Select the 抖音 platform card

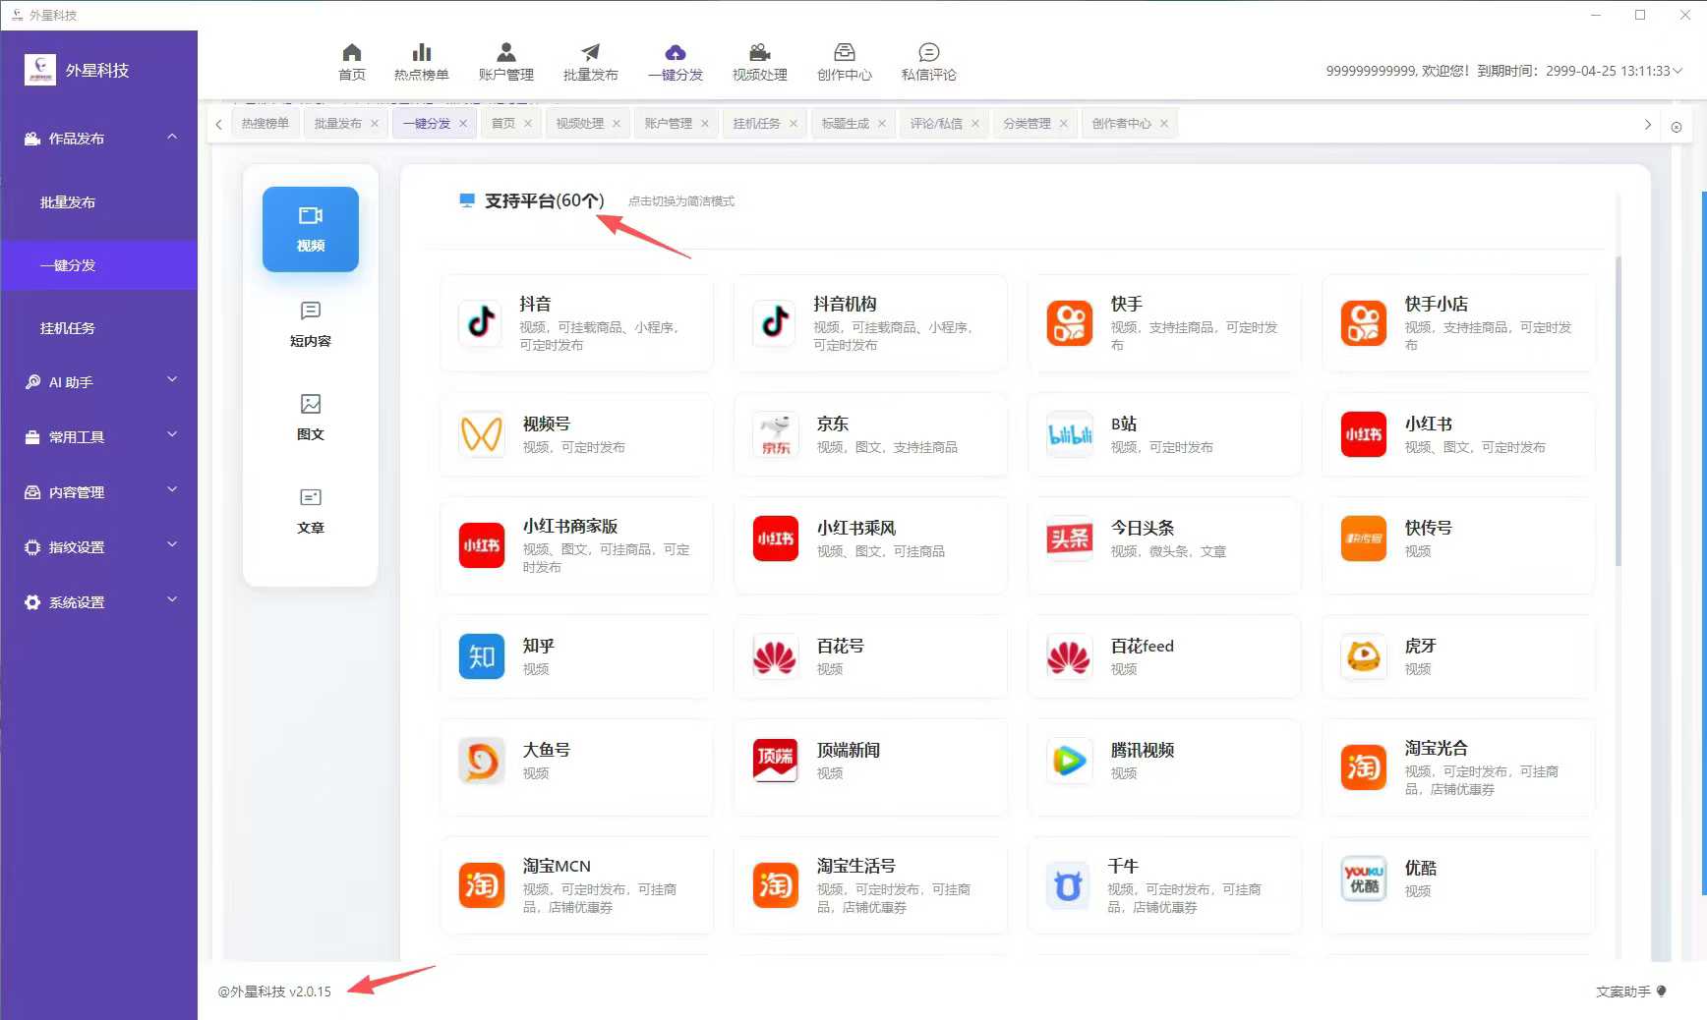(576, 323)
